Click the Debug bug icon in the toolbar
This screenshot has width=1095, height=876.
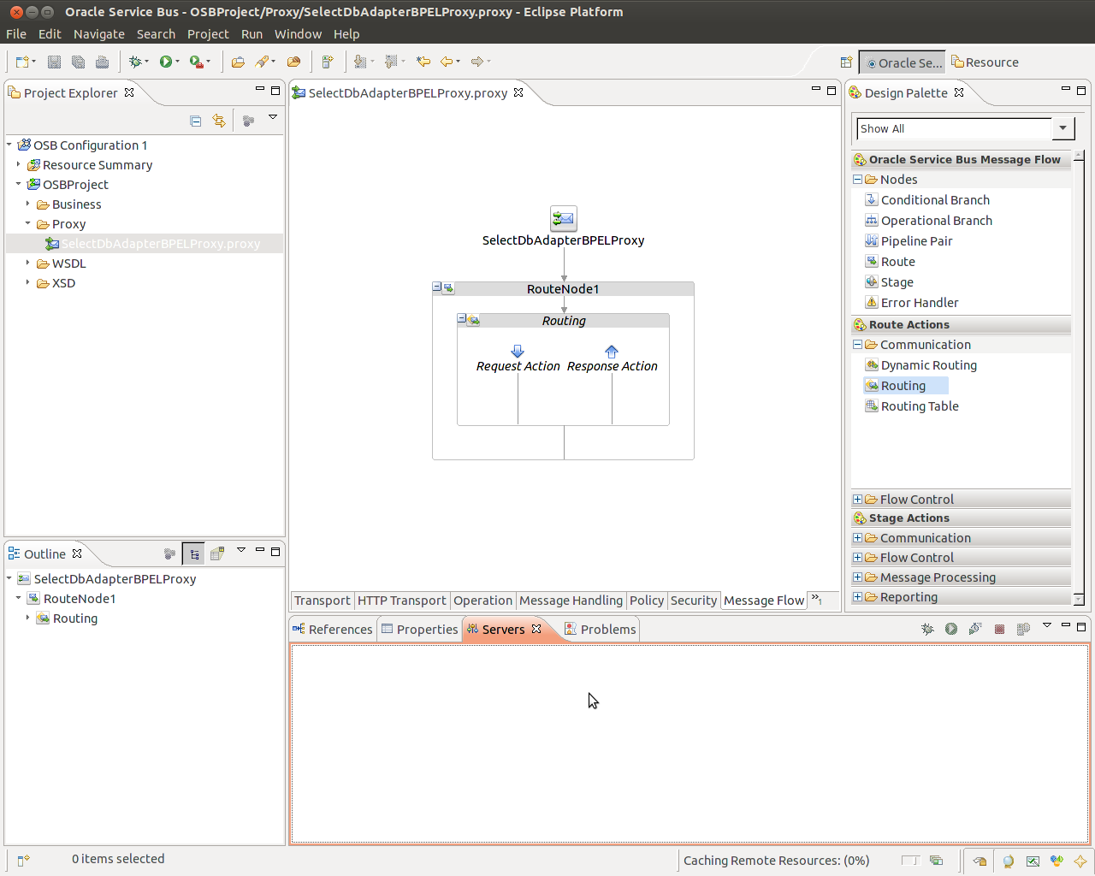click(x=134, y=62)
